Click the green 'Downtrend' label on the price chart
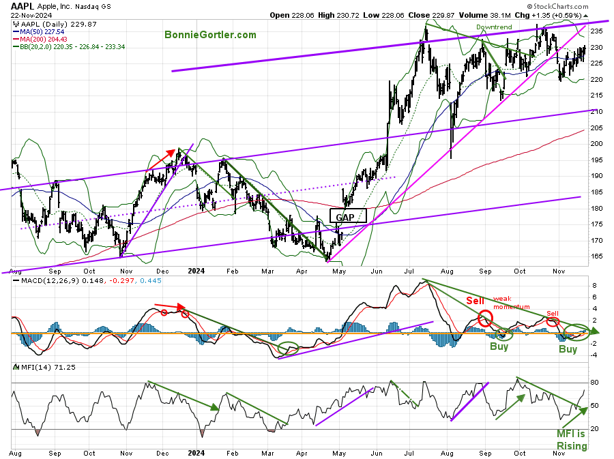This screenshot has height=459, width=614. pos(494,27)
